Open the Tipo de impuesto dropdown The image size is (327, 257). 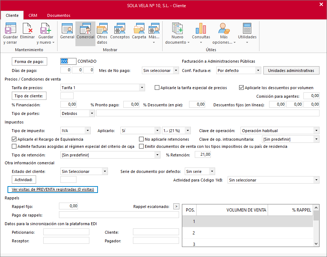pyautogui.click(x=88, y=131)
